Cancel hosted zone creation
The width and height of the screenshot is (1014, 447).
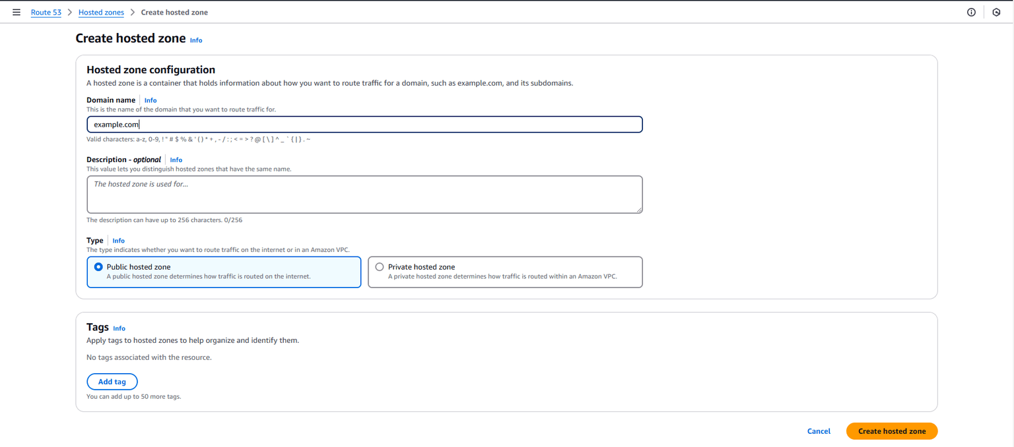819,431
